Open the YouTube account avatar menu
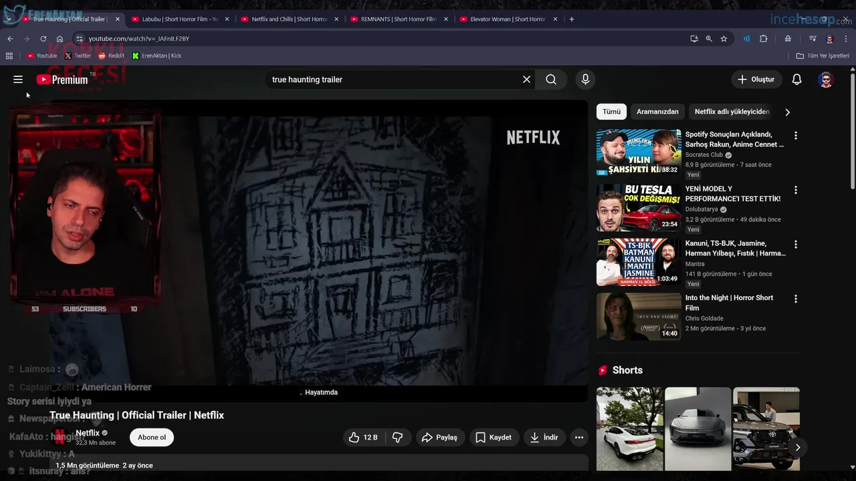The height and width of the screenshot is (481, 856). (x=827, y=79)
